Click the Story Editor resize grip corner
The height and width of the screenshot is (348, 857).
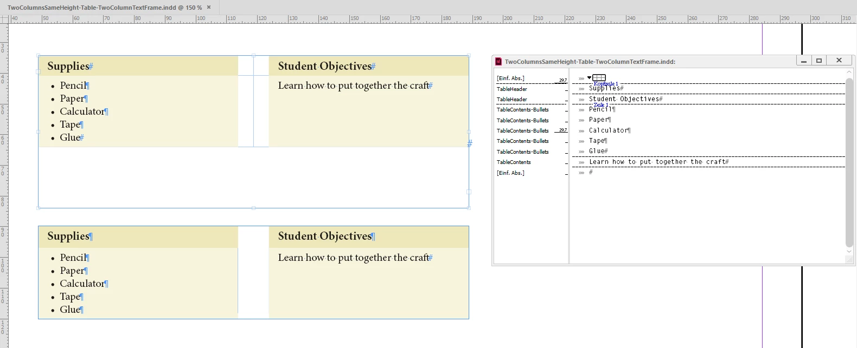(x=849, y=260)
